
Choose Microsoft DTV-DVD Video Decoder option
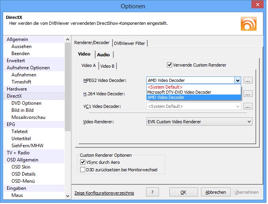195,93
